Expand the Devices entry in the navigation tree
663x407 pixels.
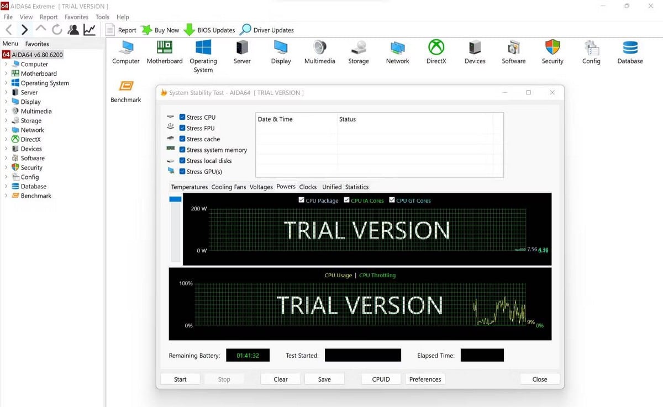click(x=6, y=149)
